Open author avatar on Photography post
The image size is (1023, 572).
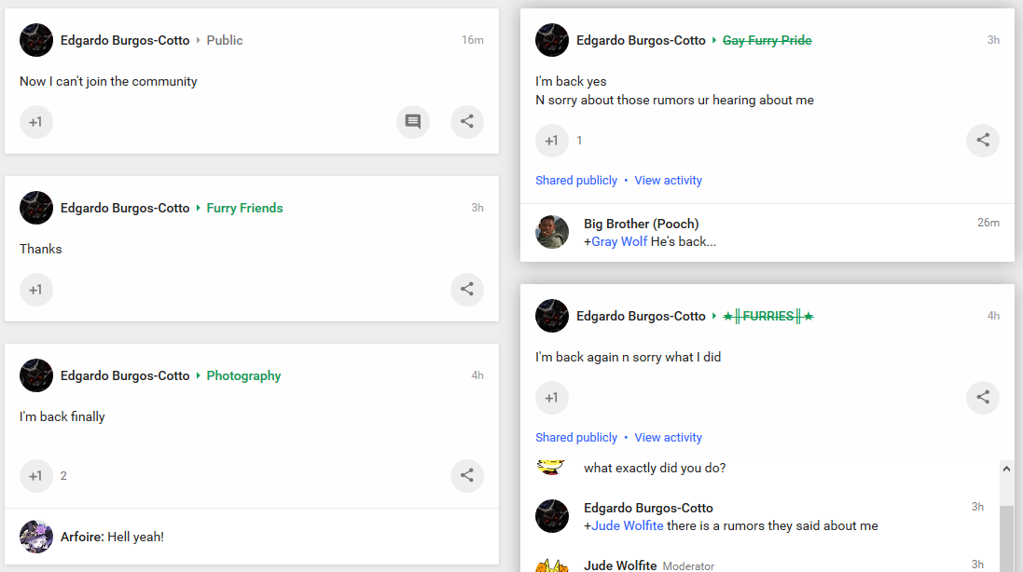point(36,375)
